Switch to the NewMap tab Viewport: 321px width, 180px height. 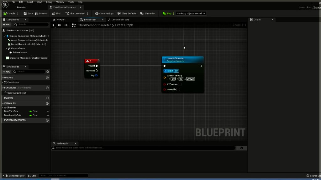22,7
